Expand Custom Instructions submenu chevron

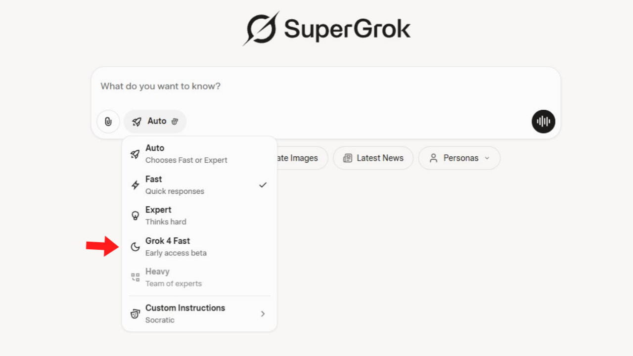263,314
